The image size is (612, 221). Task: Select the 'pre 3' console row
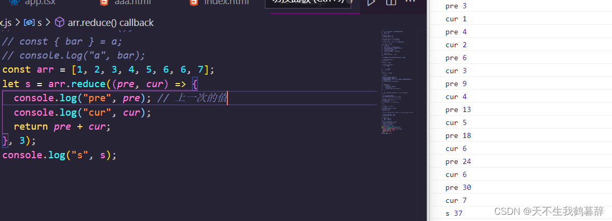(x=521, y=6)
